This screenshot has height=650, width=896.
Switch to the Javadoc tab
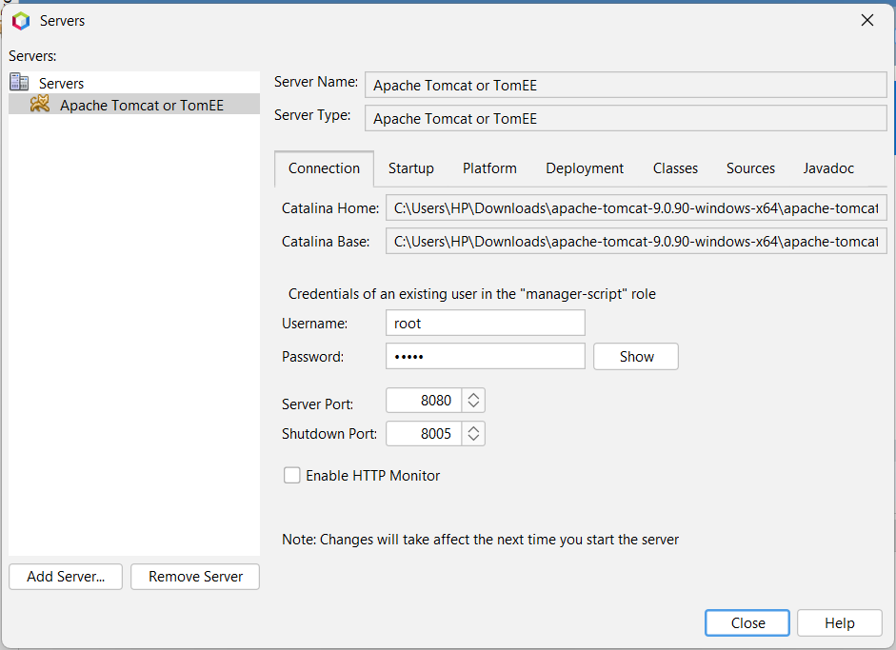coord(828,168)
